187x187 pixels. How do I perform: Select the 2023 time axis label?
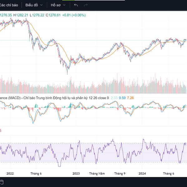76,174
